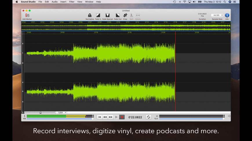The image size is (252, 141).
Task: Click the horizontal zoom slider knob
Action: click(41, 113)
